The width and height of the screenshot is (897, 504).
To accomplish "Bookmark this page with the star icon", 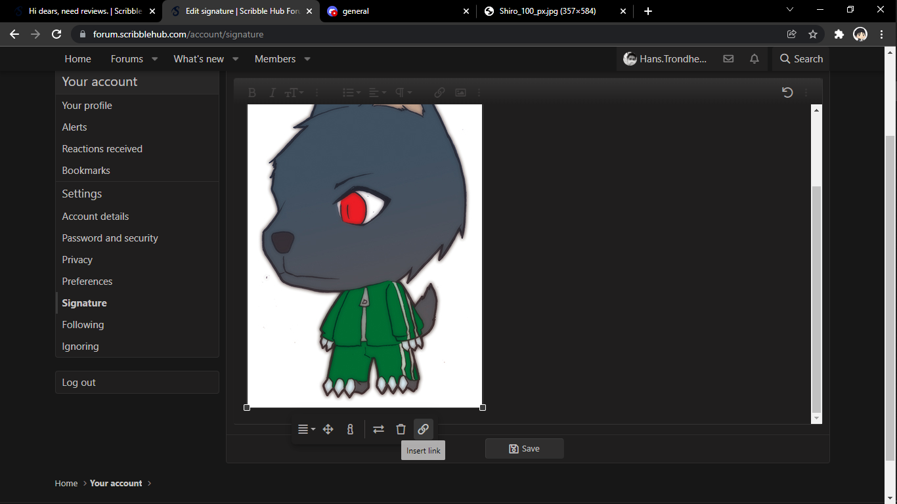I will (813, 34).
